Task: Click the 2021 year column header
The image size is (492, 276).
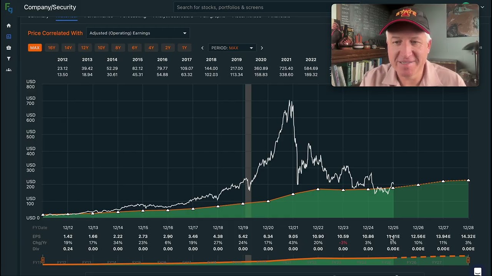Action: click(286, 59)
